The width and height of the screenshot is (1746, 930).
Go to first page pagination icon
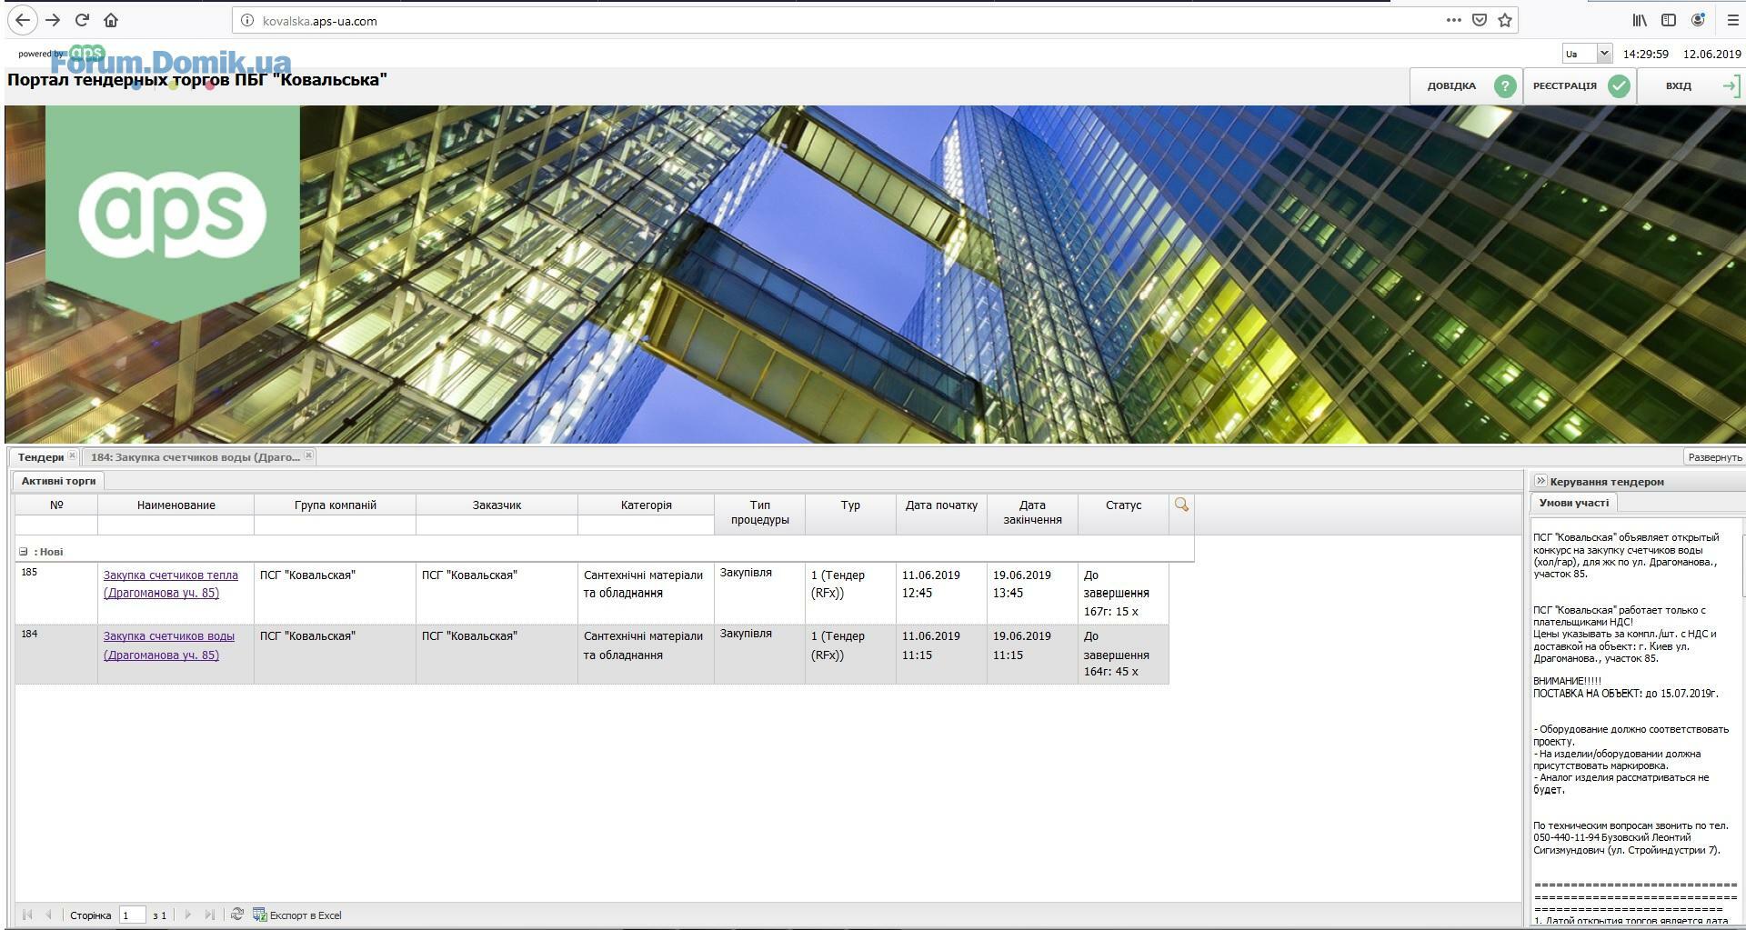click(x=27, y=915)
